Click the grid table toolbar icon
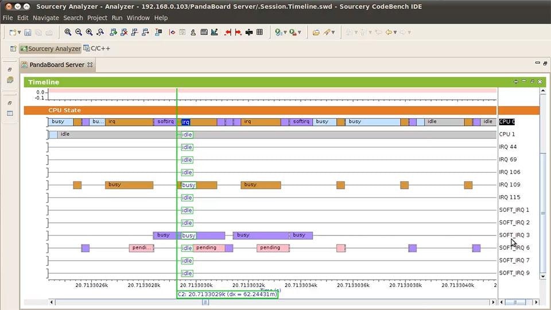 [x=259, y=32]
